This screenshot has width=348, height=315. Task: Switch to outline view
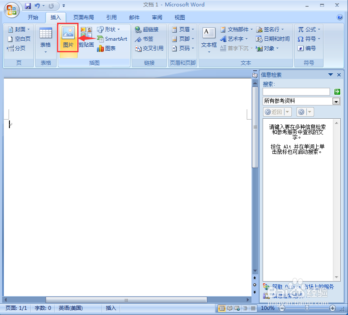tap(245, 308)
